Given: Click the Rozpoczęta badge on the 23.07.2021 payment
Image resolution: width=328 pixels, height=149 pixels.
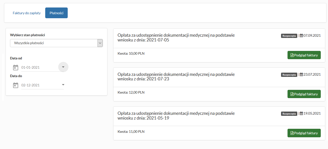Looking at the screenshot, I should tap(289, 75).
